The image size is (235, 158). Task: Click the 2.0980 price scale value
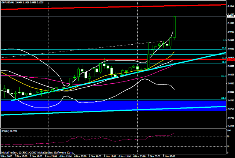point(231,32)
